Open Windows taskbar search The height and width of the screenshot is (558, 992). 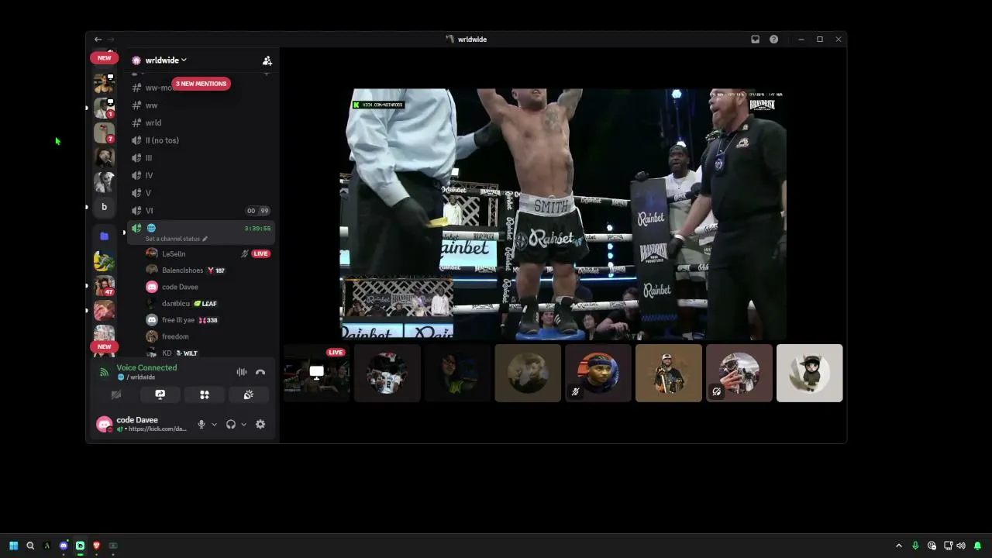pos(30,546)
